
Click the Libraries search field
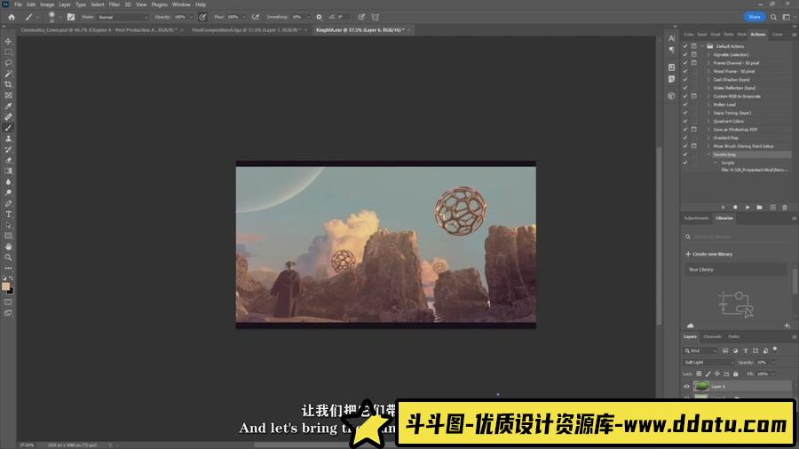click(735, 237)
